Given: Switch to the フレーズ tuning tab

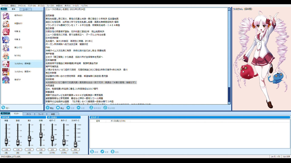Looking at the screenshot, I should (x=41, y=114).
